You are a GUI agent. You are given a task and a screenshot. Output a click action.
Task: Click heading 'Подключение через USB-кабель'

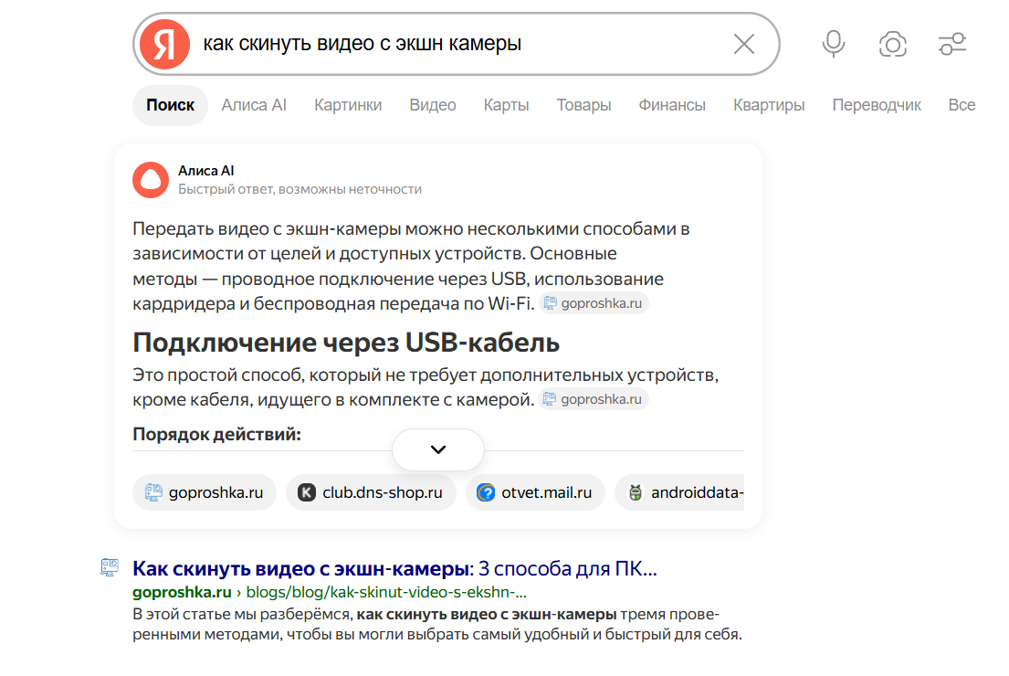(346, 343)
